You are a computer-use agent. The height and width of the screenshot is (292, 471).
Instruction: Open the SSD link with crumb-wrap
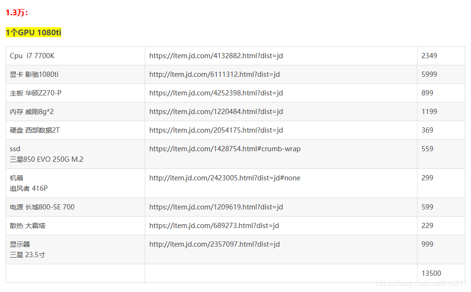[225, 149]
